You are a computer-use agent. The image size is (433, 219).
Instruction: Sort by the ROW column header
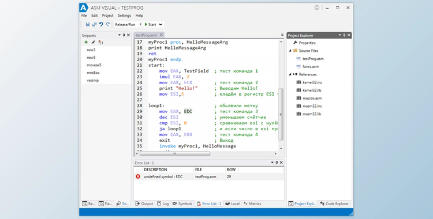tap(232, 169)
